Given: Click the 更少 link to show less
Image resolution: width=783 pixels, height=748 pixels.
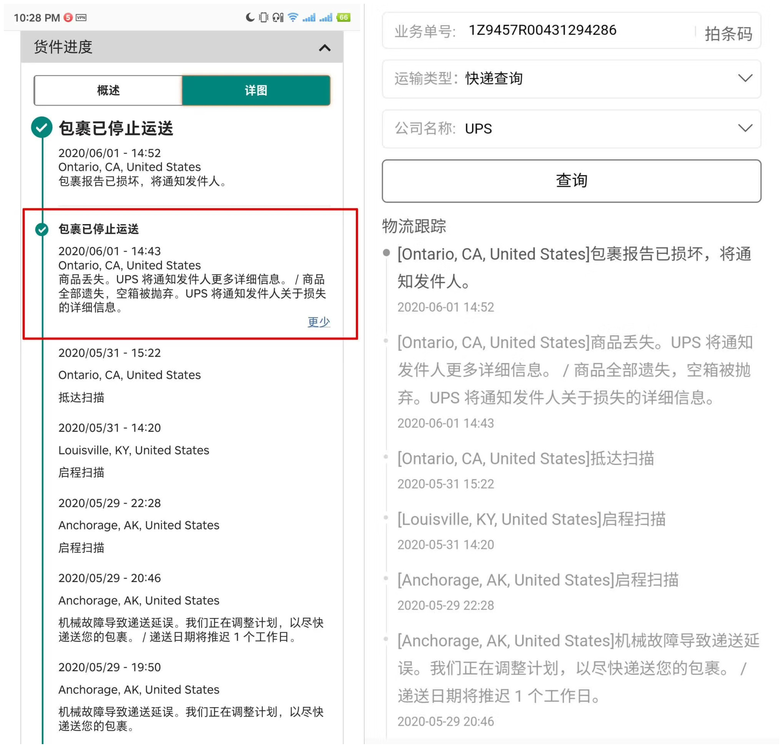Looking at the screenshot, I should (x=319, y=322).
